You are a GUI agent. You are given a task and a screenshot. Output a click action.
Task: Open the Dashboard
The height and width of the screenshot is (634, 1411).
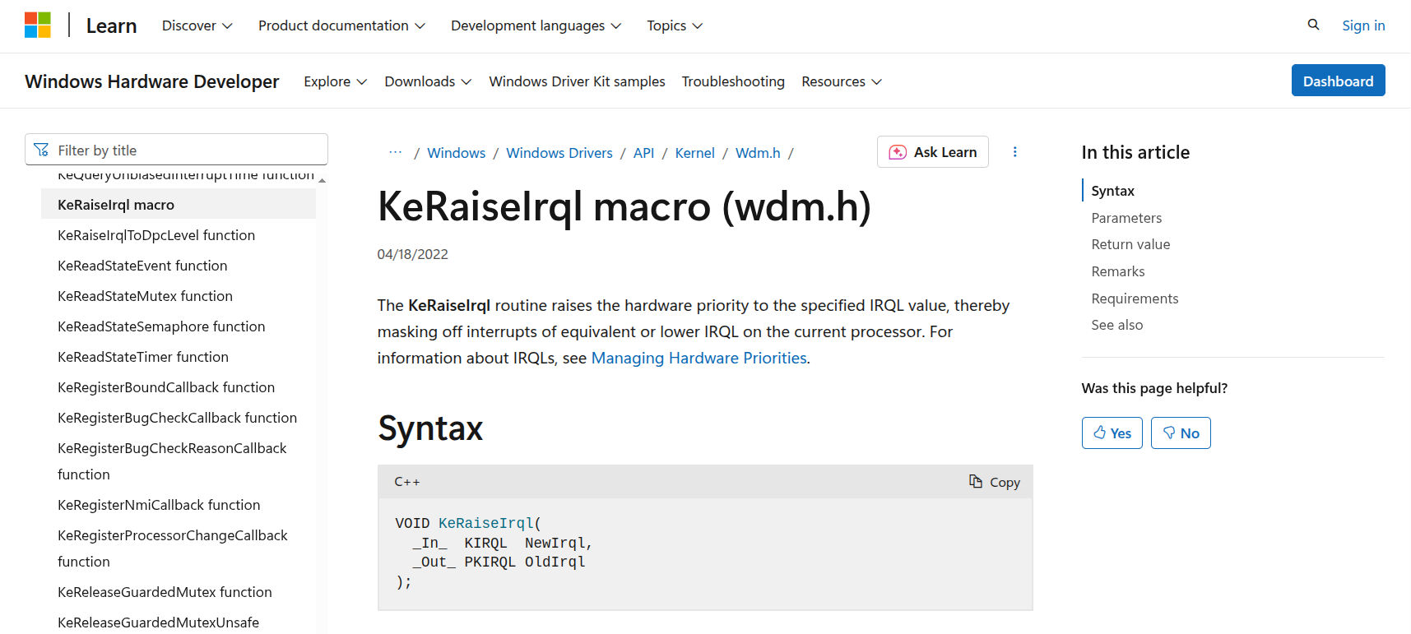pyautogui.click(x=1338, y=81)
